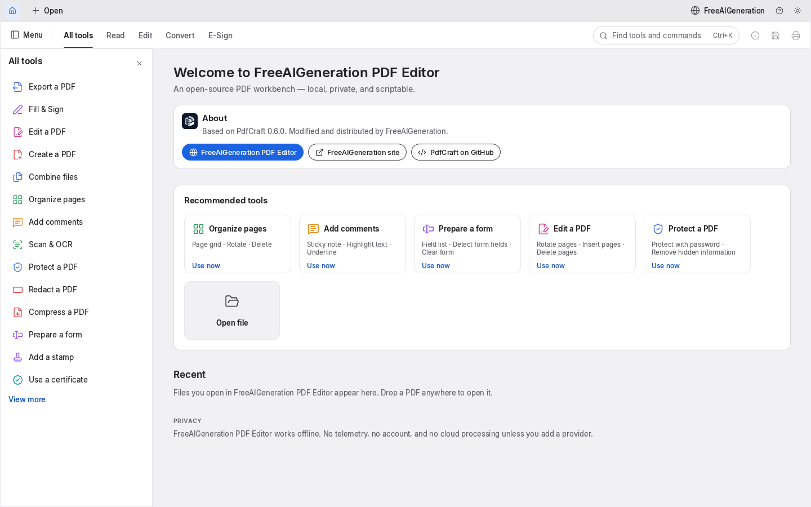Screen dimensions: 811x507
Task: Click Use now on the Edit a PDF card
Action: click(x=551, y=266)
